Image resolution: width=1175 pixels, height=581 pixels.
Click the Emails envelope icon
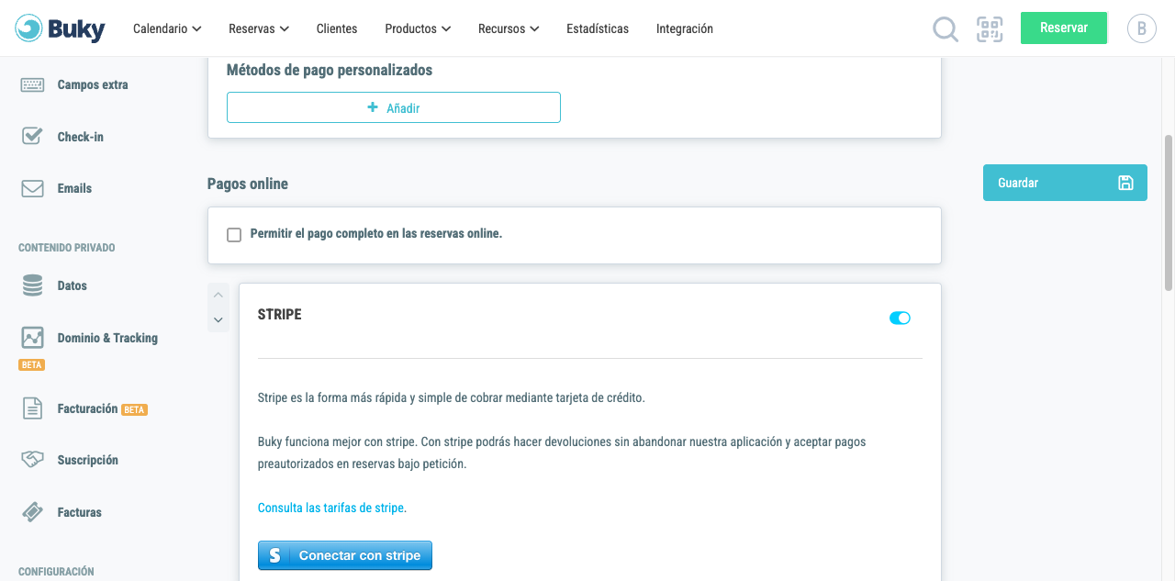pyautogui.click(x=32, y=188)
